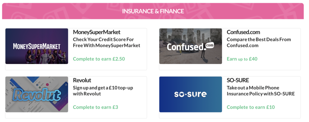309x122 pixels.
Task: Click 'Sign up and get a £10 top-up' description
Action: [103, 91]
